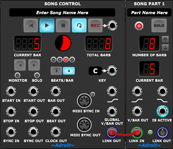The height and width of the screenshot is (149, 173).
Task: Click the REC record button
Action: click(x=95, y=25)
